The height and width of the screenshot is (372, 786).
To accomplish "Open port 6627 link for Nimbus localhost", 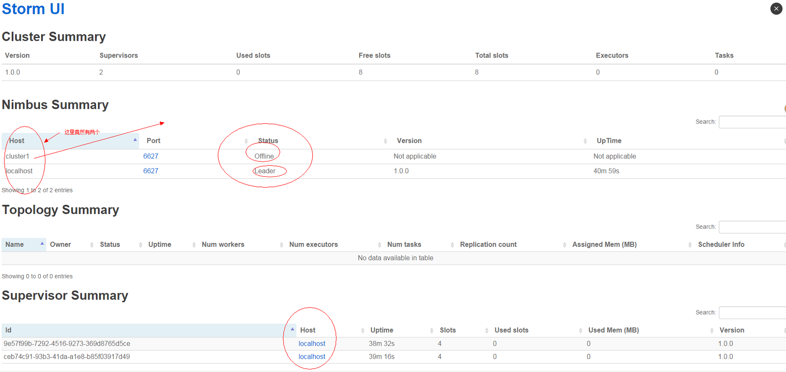I will click(x=151, y=171).
